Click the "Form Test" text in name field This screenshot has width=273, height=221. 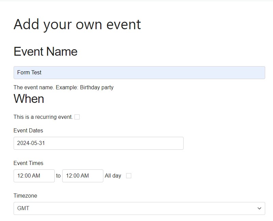(29, 73)
